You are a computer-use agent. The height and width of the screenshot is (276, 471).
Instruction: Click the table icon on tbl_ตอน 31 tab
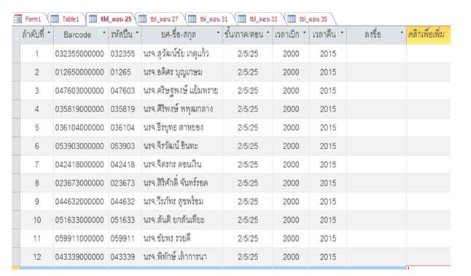point(192,19)
